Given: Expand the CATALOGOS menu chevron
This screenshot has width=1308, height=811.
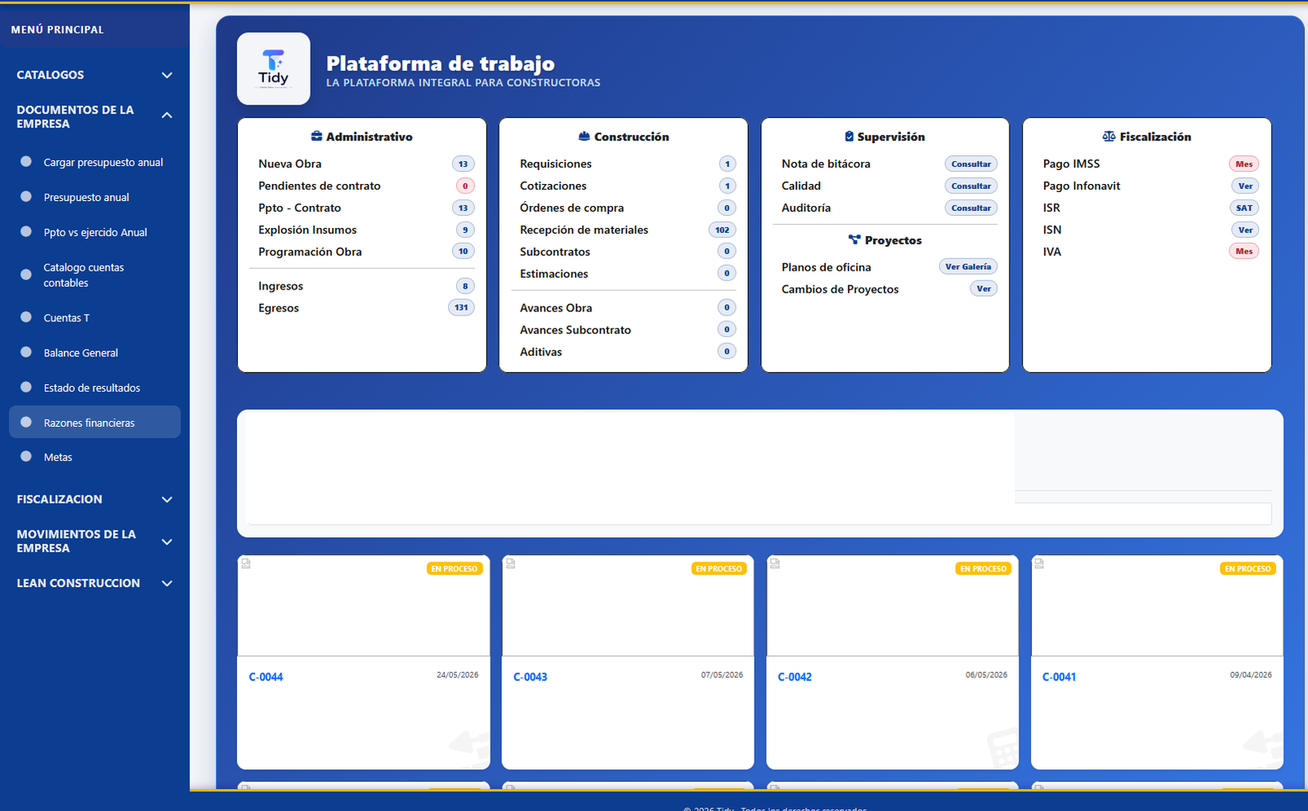Looking at the screenshot, I should 167,75.
